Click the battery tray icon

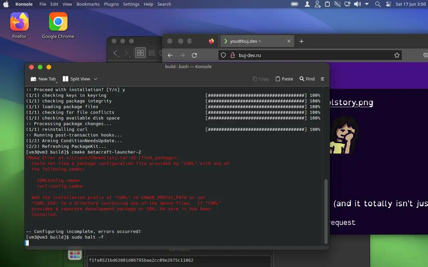pyautogui.click(x=295, y=4)
